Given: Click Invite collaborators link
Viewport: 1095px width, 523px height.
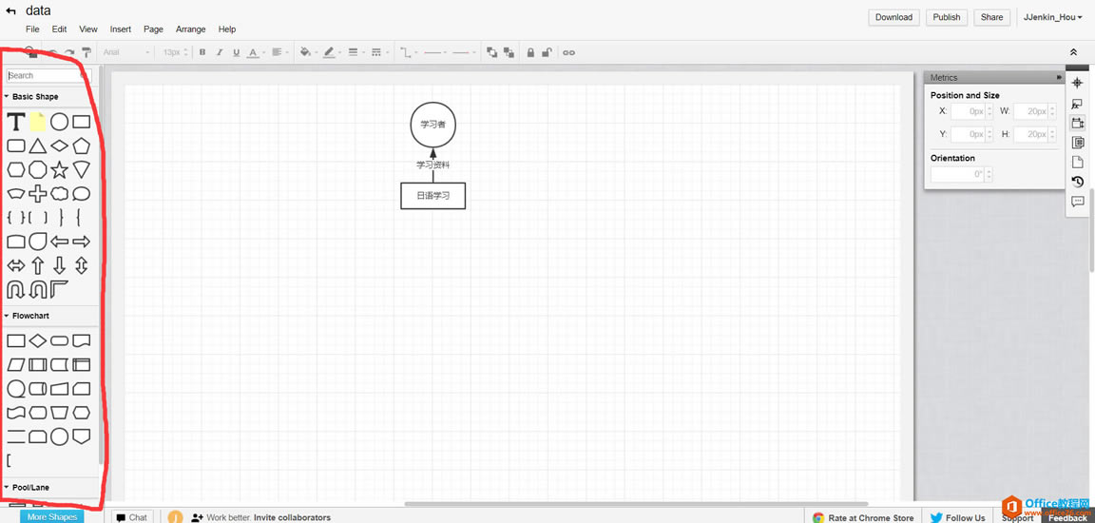Looking at the screenshot, I should click(x=292, y=517).
